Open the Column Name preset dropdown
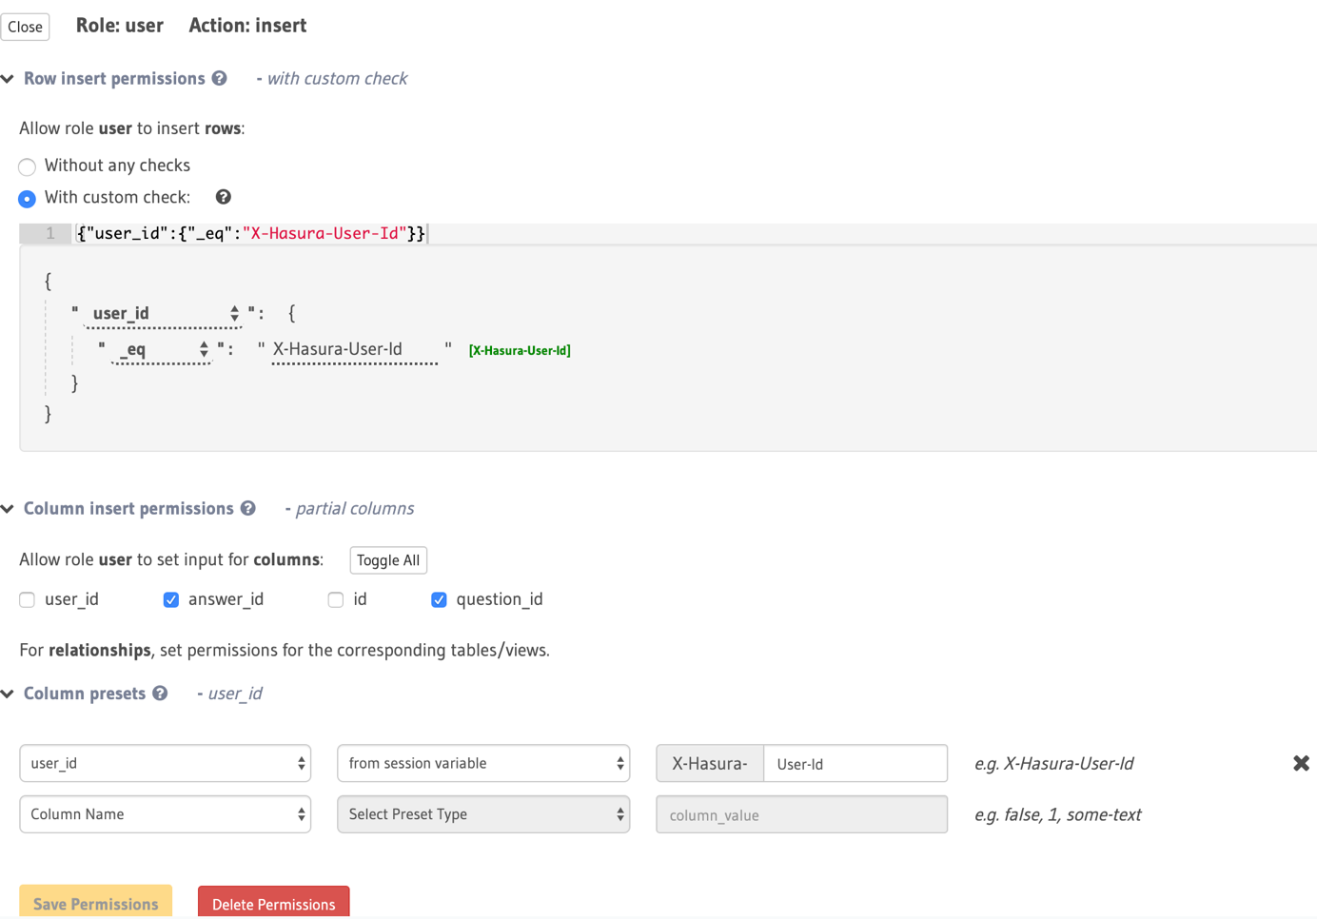 click(166, 814)
